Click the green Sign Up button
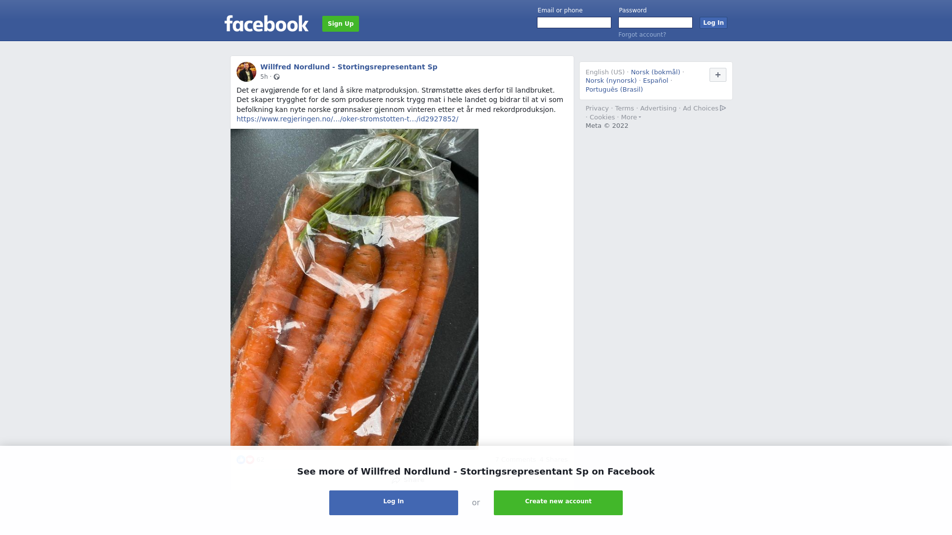 click(x=341, y=24)
